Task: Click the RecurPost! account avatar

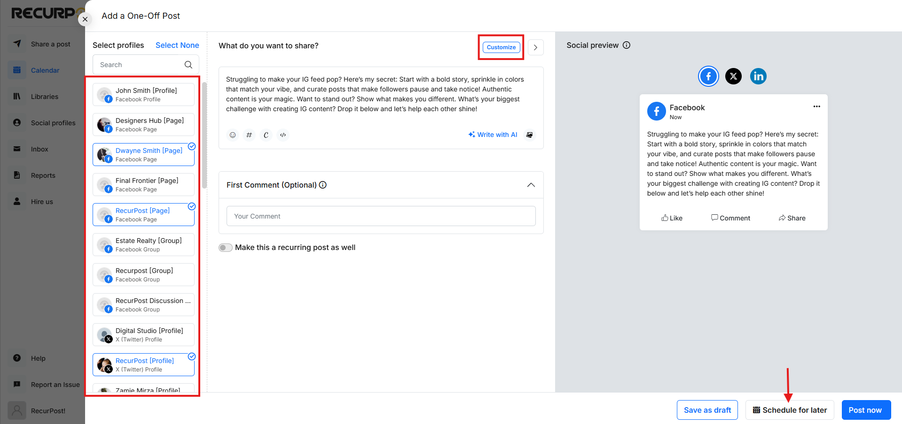Action: 17,410
